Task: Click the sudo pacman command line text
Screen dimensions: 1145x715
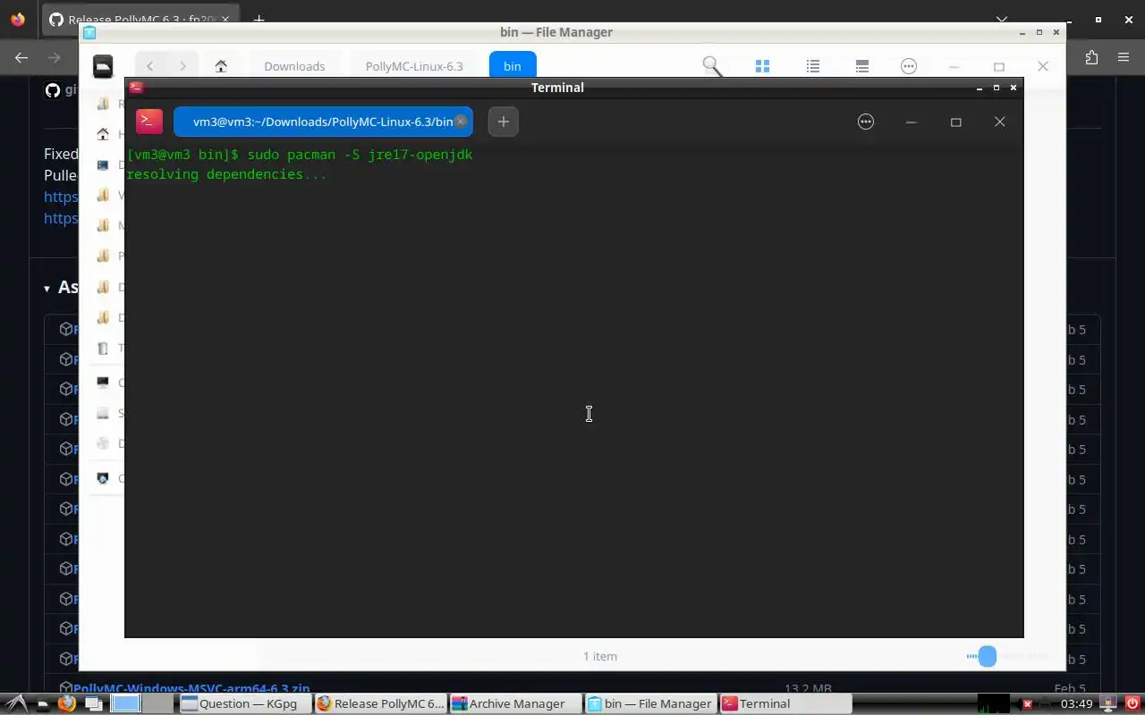Action: click(x=360, y=155)
